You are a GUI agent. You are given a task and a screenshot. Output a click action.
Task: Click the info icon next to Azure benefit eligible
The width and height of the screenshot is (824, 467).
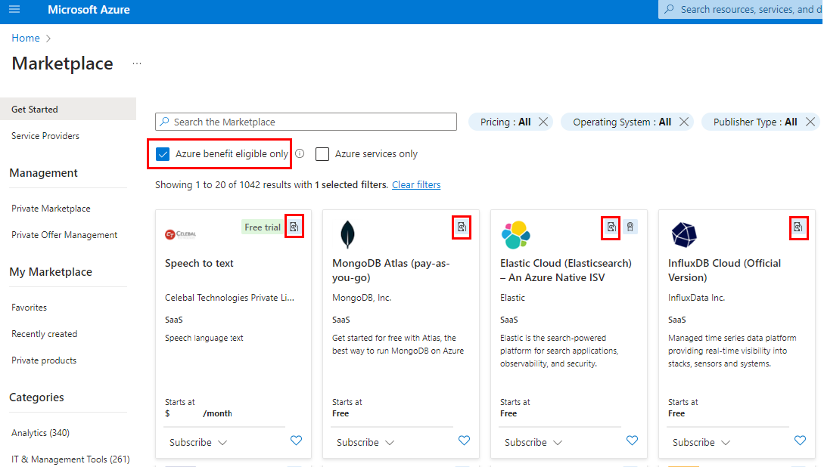[300, 153]
